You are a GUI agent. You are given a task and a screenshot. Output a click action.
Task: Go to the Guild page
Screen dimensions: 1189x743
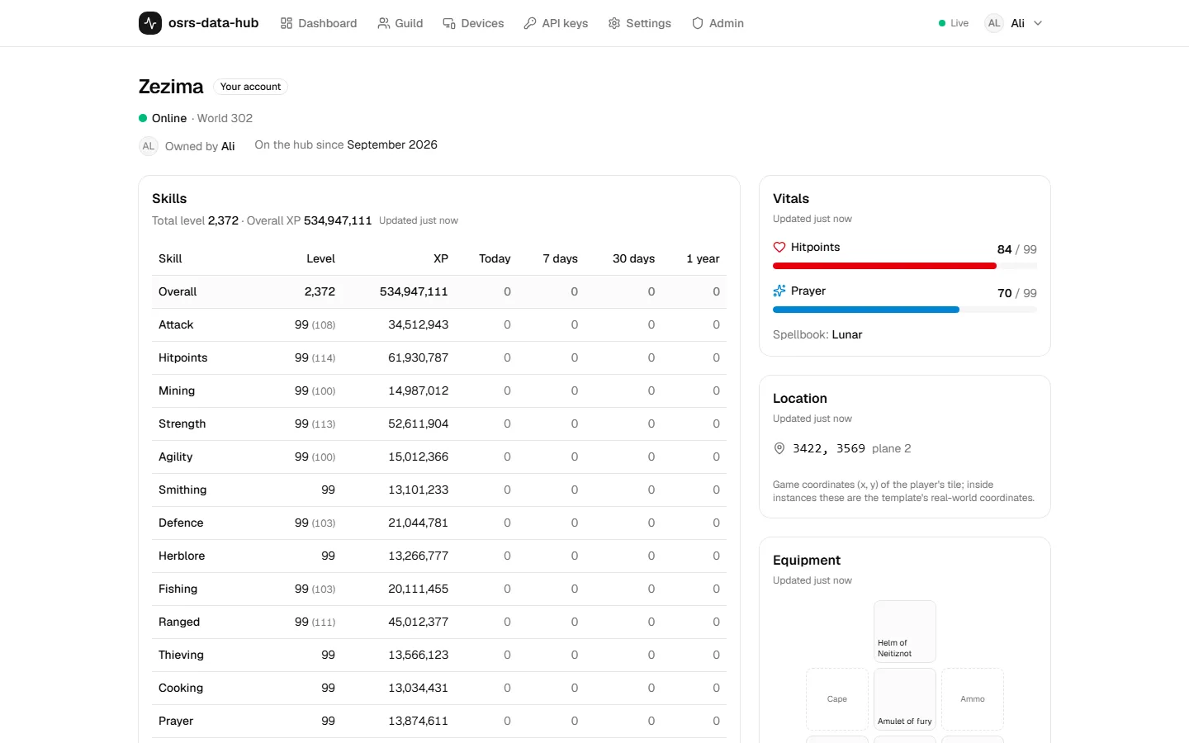coord(400,23)
